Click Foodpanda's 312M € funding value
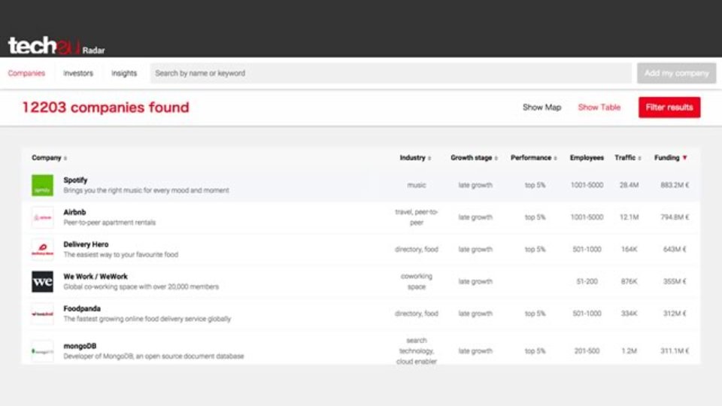The image size is (722, 406). (x=675, y=314)
